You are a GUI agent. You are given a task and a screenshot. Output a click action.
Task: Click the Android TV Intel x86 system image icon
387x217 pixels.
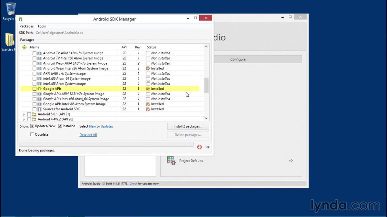[x=40, y=58]
